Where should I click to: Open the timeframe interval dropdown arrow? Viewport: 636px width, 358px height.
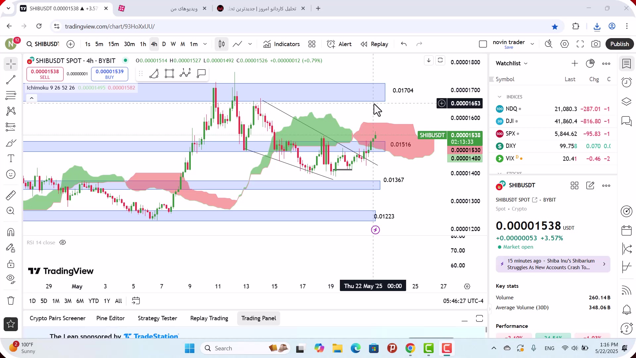coord(205,44)
